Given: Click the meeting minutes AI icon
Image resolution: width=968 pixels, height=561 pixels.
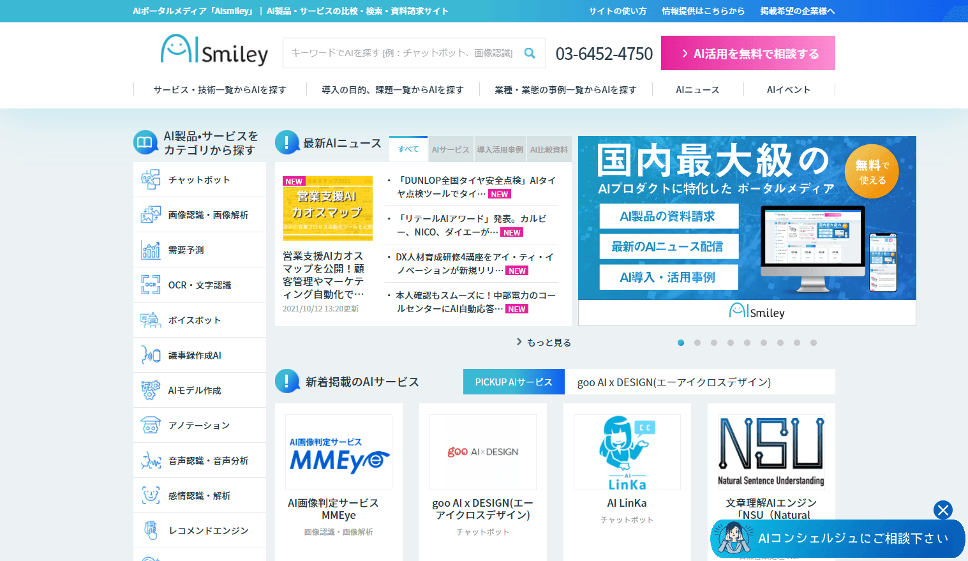Looking at the screenshot, I should [x=151, y=355].
